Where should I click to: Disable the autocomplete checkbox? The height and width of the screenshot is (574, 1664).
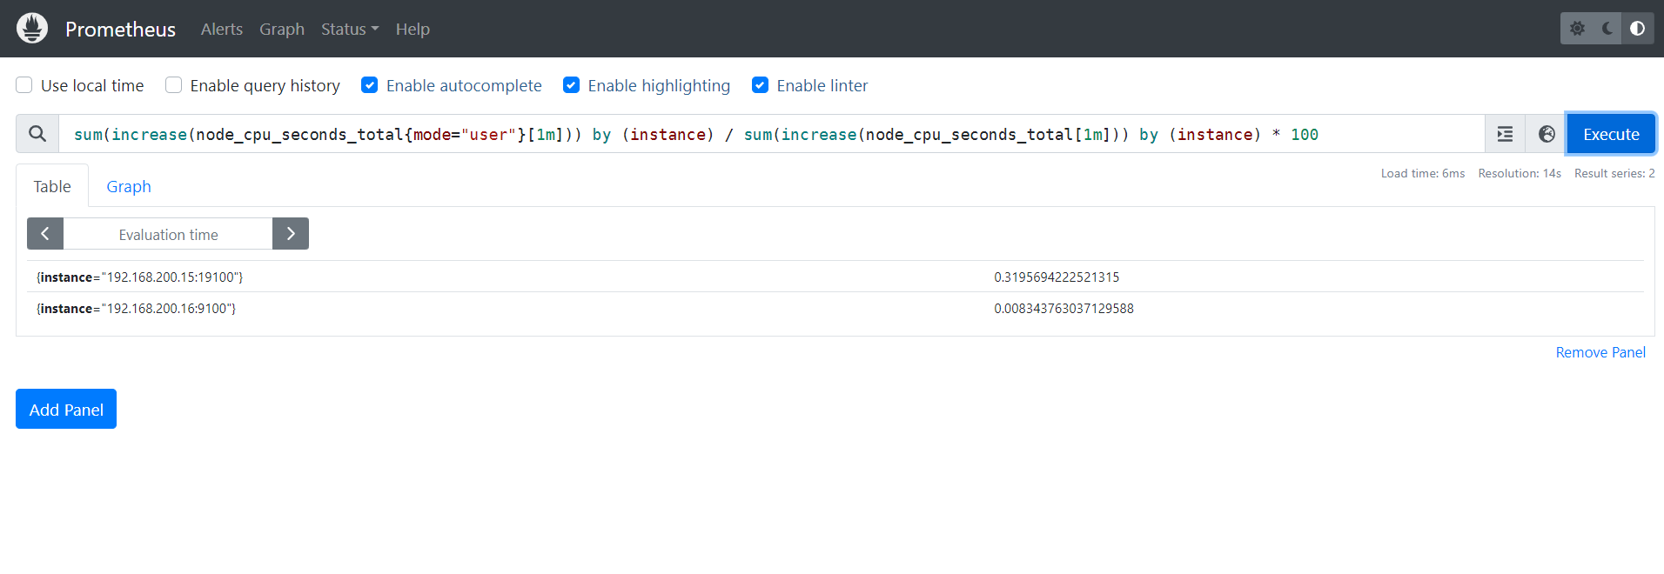370,85
